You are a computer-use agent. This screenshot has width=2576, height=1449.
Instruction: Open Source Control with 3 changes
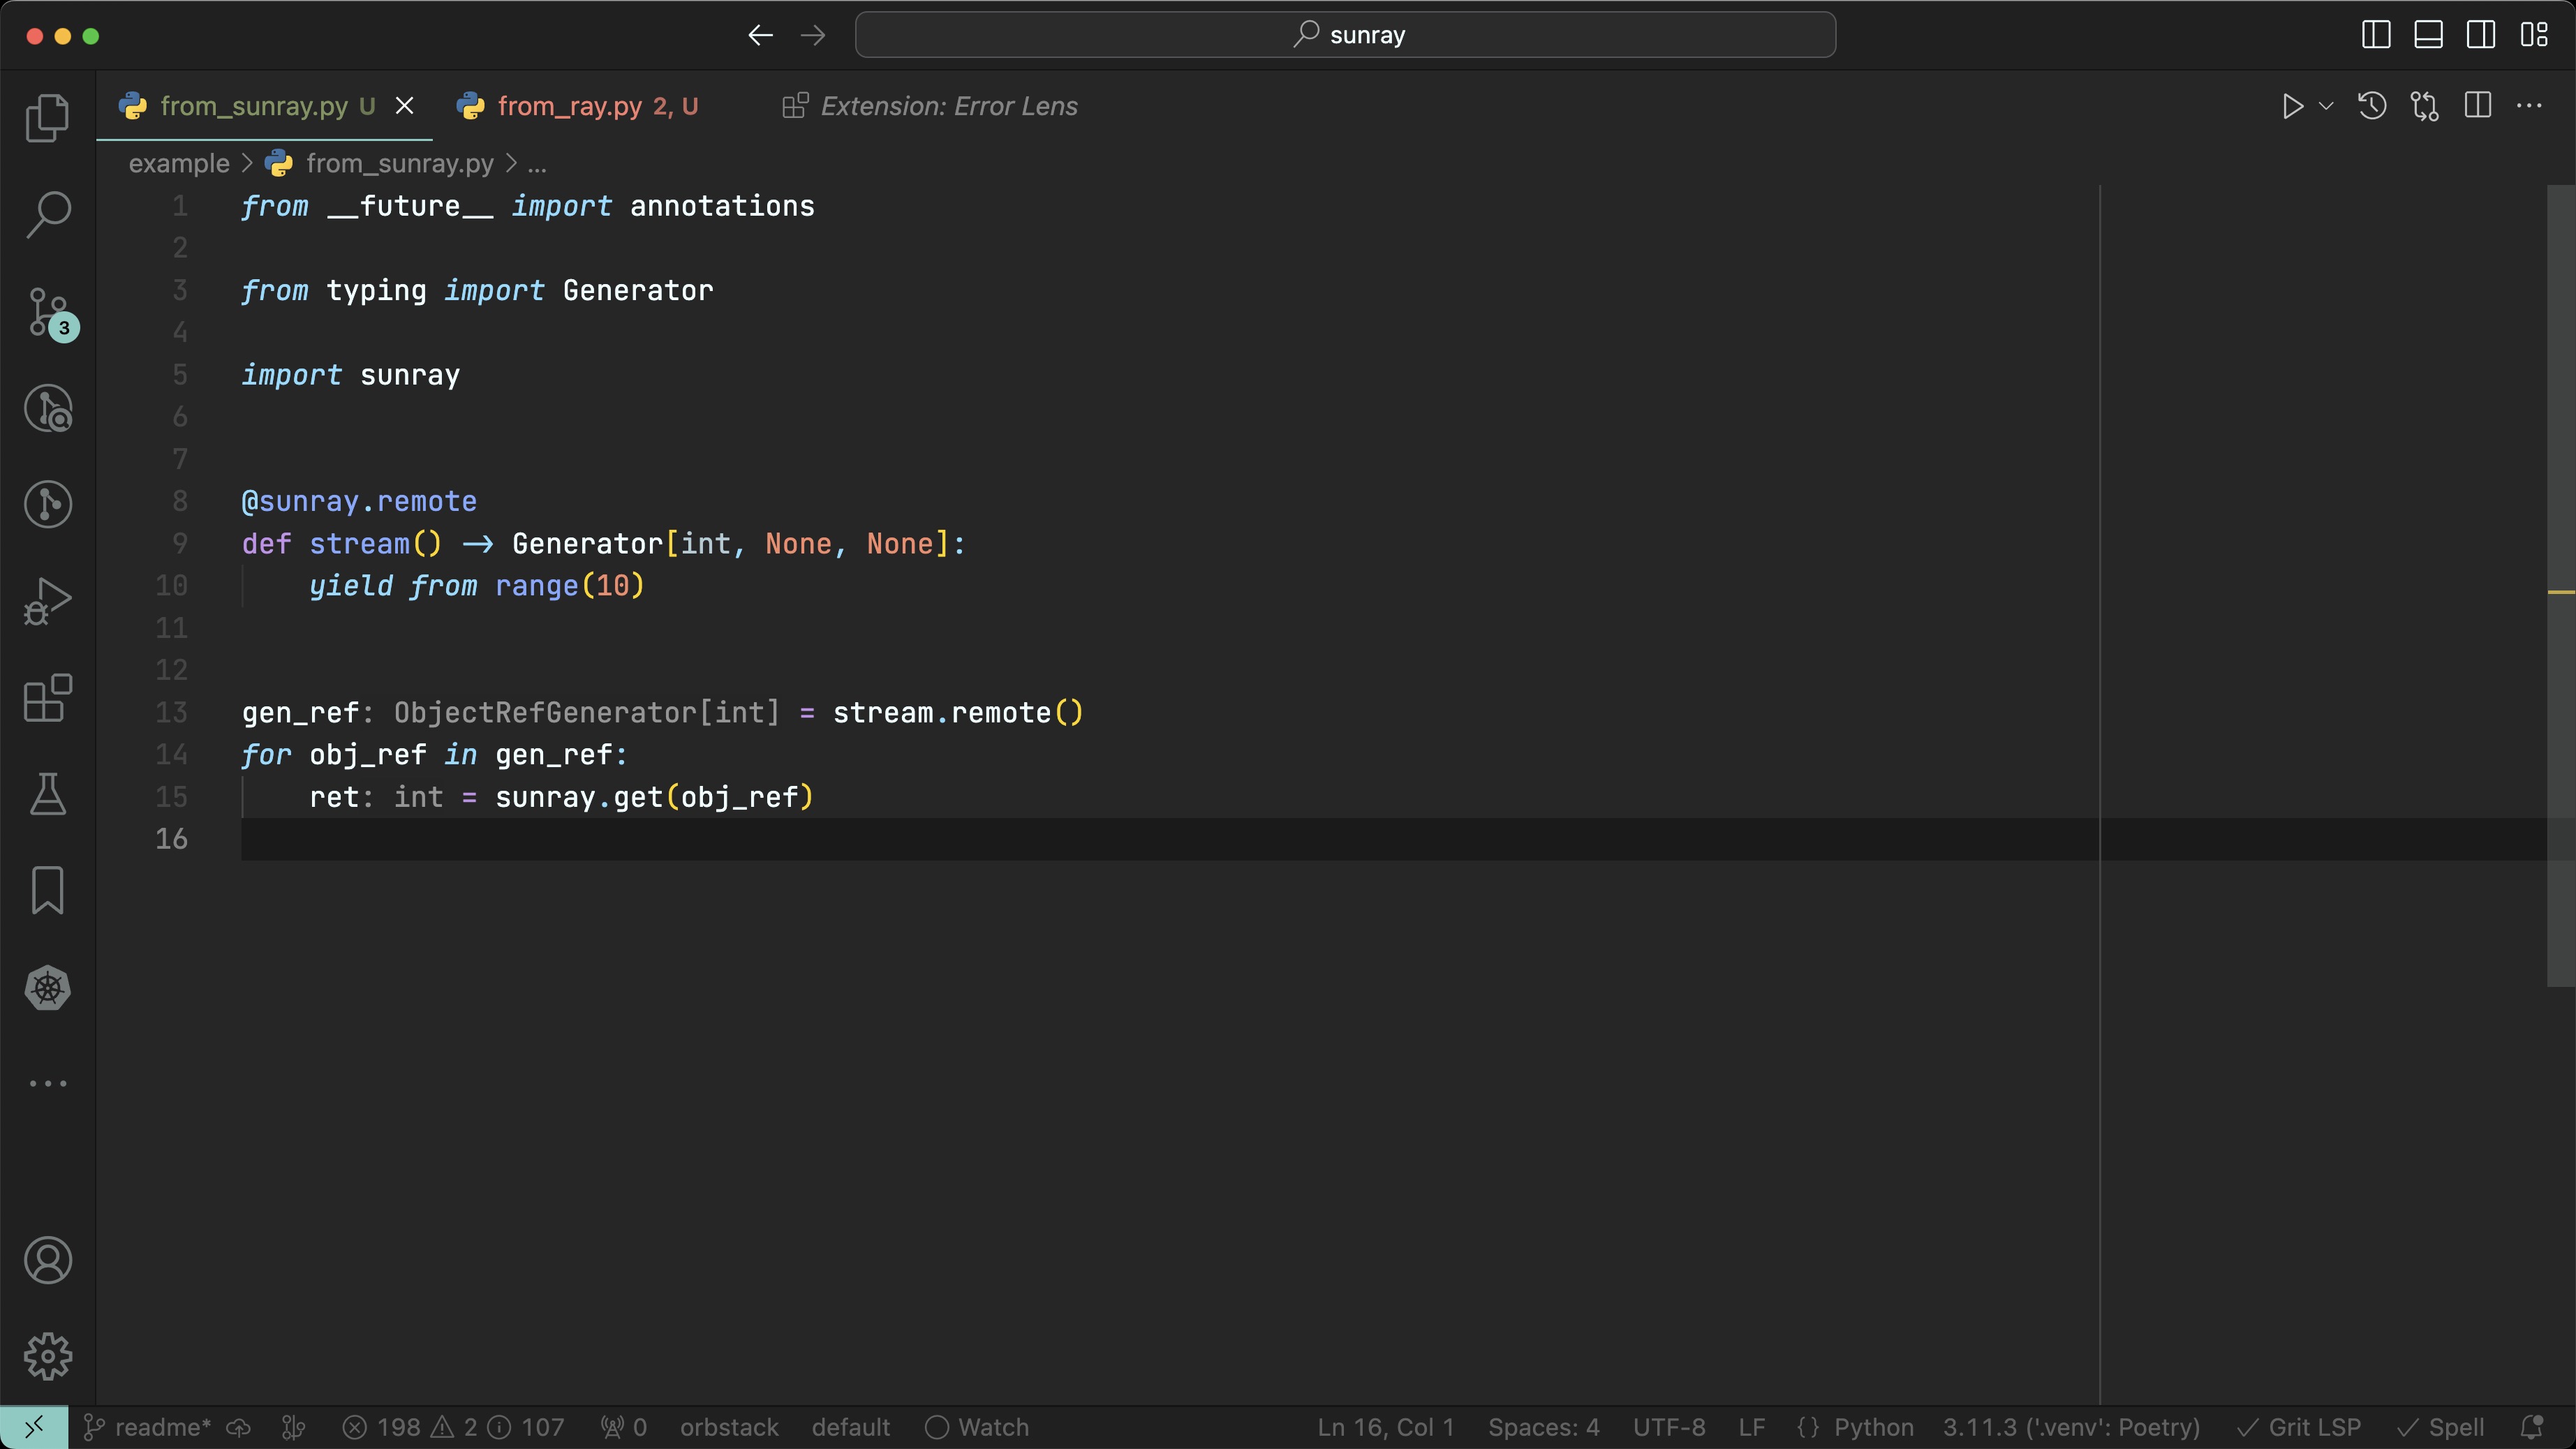coord(47,312)
